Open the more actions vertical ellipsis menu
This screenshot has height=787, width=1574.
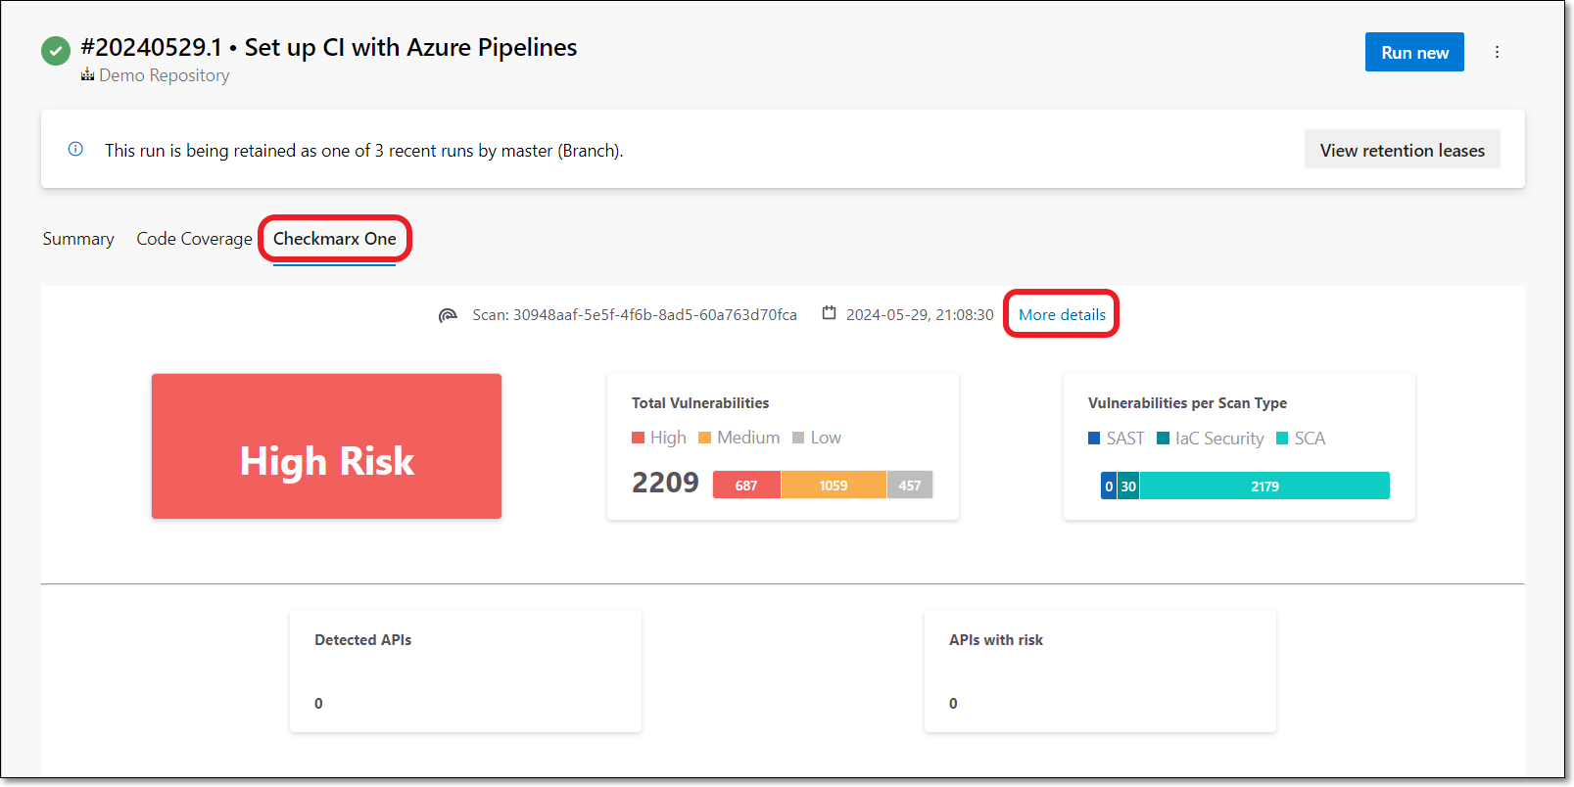click(1497, 52)
